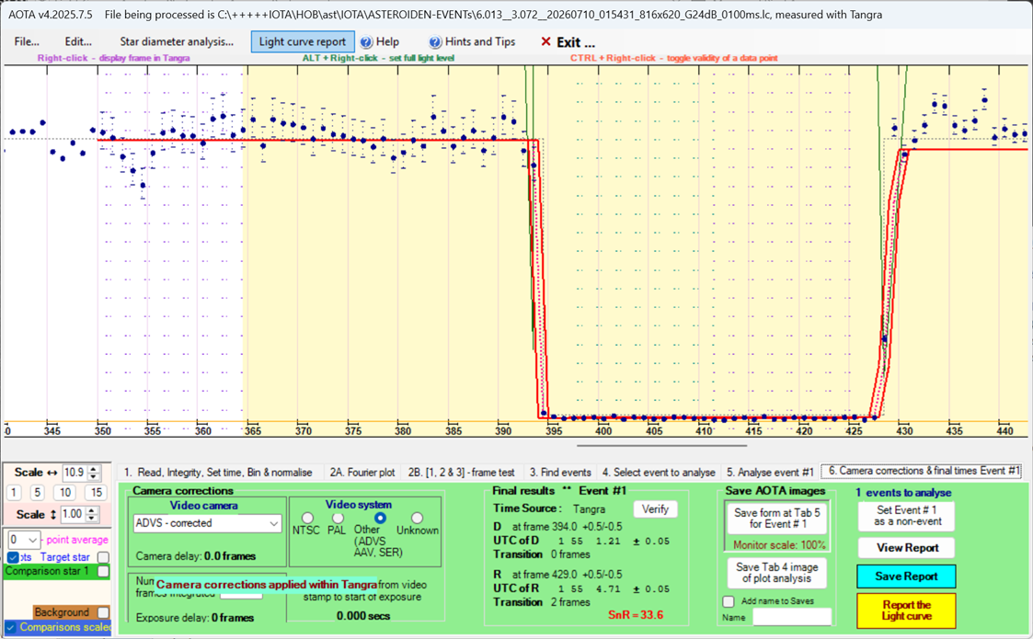Click the SnR = 33.6 value
The height and width of the screenshot is (639, 1033).
[635, 614]
